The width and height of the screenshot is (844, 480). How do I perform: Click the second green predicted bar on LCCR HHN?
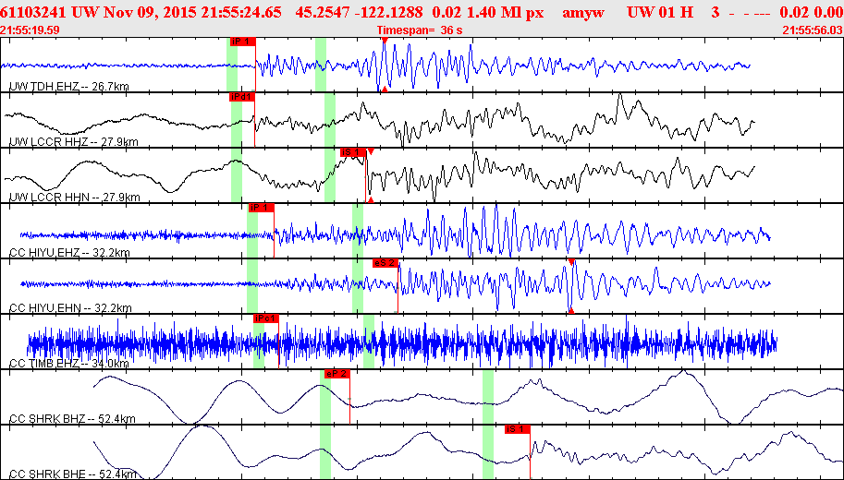(x=330, y=175)
